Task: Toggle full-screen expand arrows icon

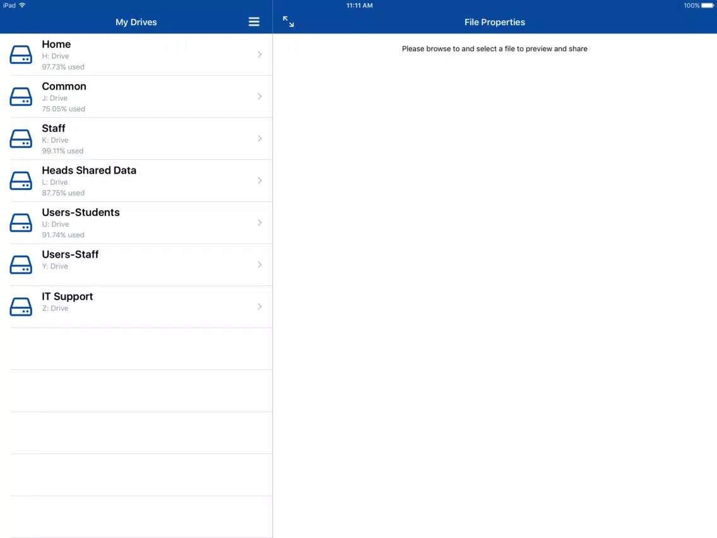Action: point(288,21)
